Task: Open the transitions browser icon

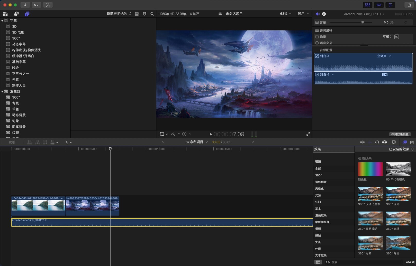Action: point(412,142)
